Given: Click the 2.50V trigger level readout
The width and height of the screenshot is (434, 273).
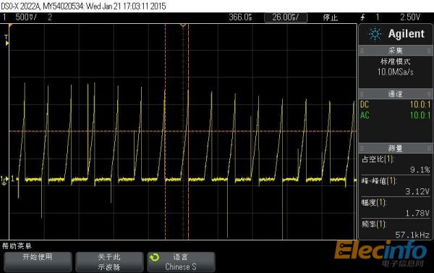Looking at the screenshot, I should point(410,17).
